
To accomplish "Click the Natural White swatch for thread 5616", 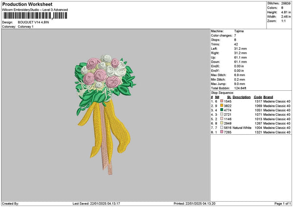I will [x=222, y=127].
